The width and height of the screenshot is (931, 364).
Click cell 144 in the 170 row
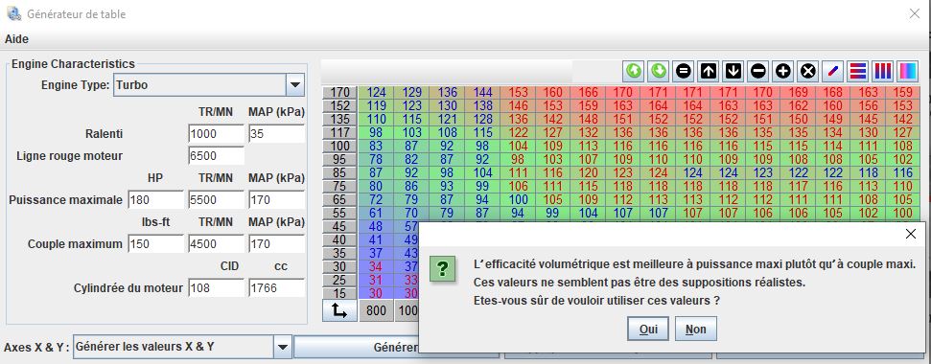483,93
